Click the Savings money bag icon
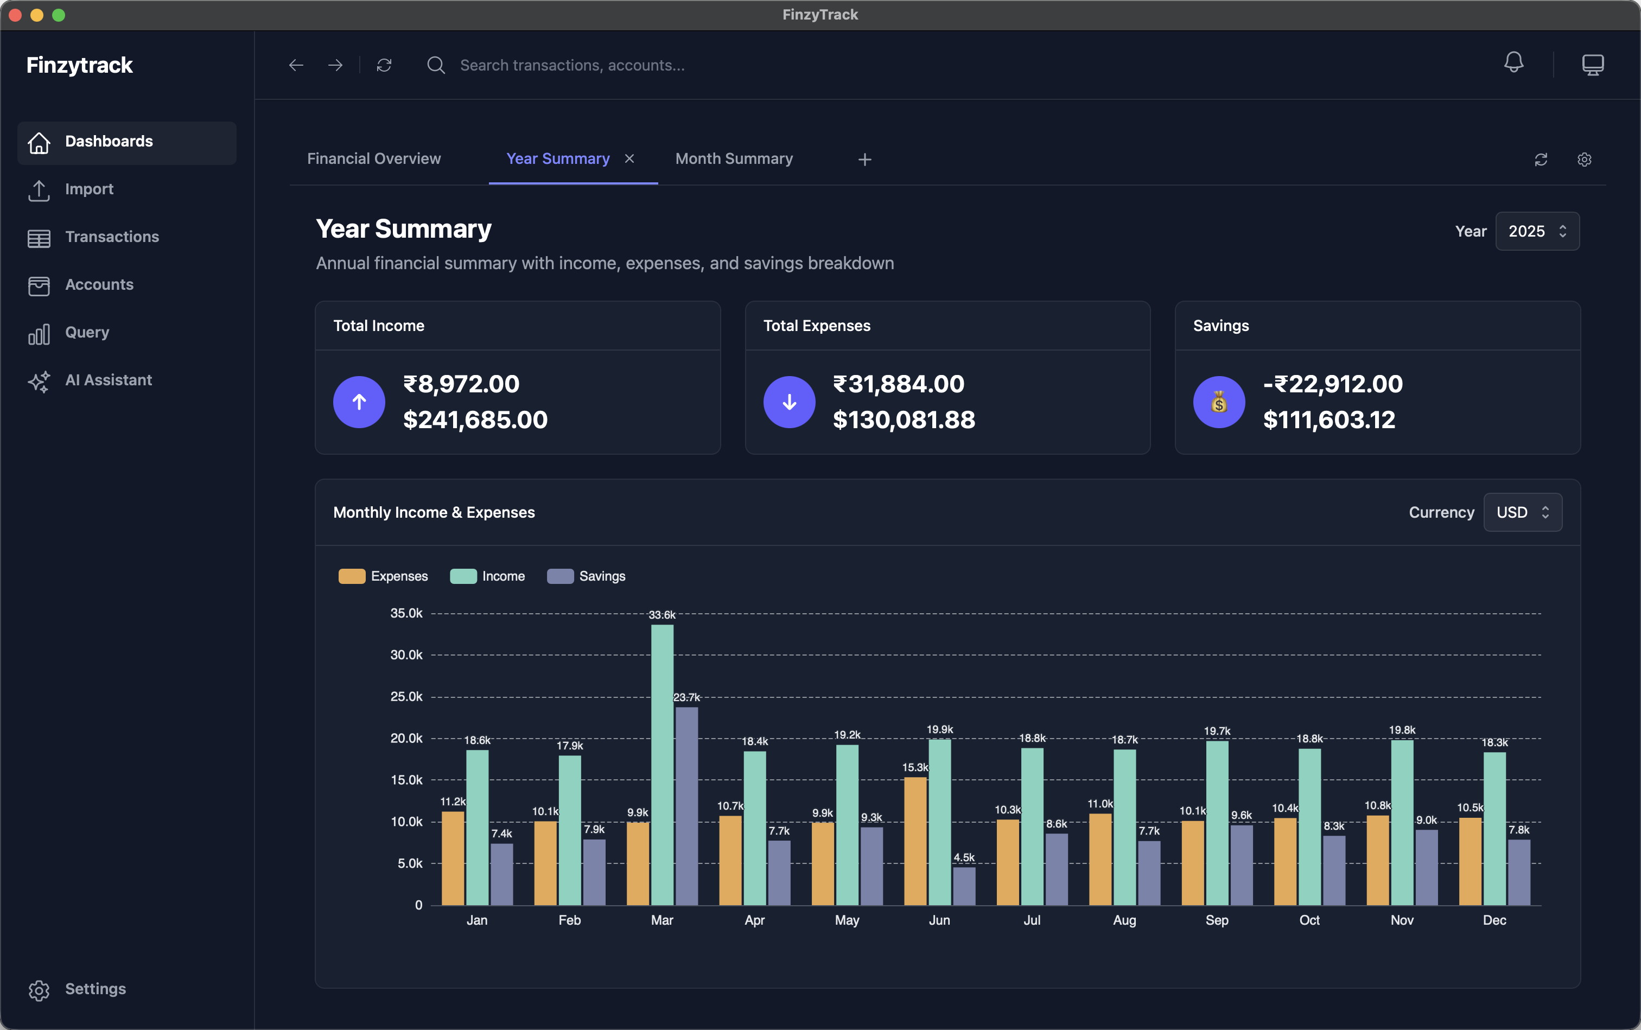The width and height of the screenshot is (1641, 1030). [x=1219, y=402]
